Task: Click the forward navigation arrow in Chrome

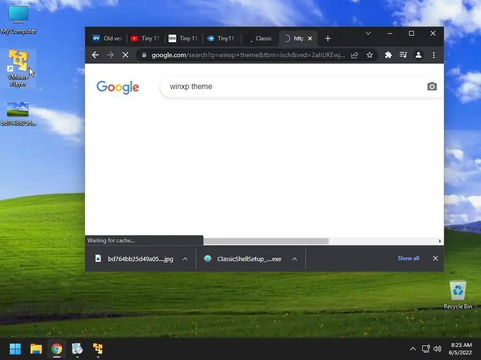Action: [x=110, y=55]
